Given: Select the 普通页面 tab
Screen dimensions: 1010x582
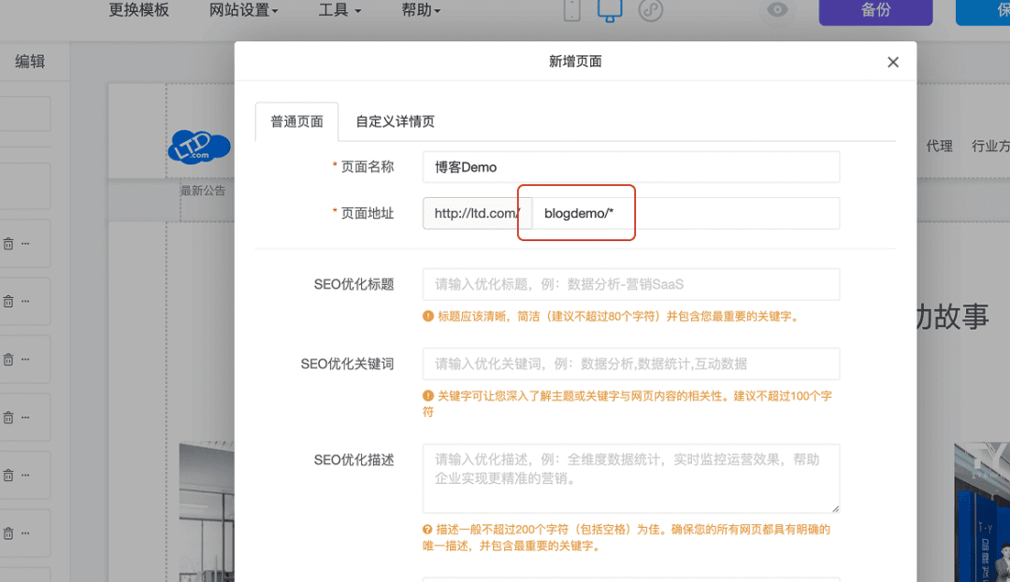Looking at the screenshot, I should pyautogui.click(x=296, y=121).
